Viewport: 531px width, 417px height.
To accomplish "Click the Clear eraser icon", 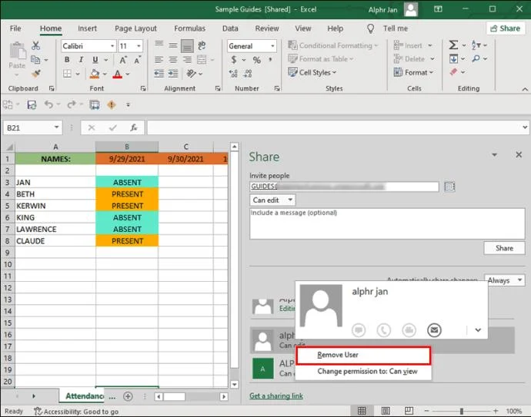I will point(453,72).
